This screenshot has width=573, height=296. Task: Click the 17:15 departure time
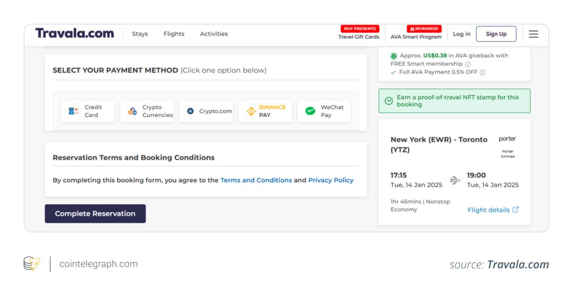(399, 176)
